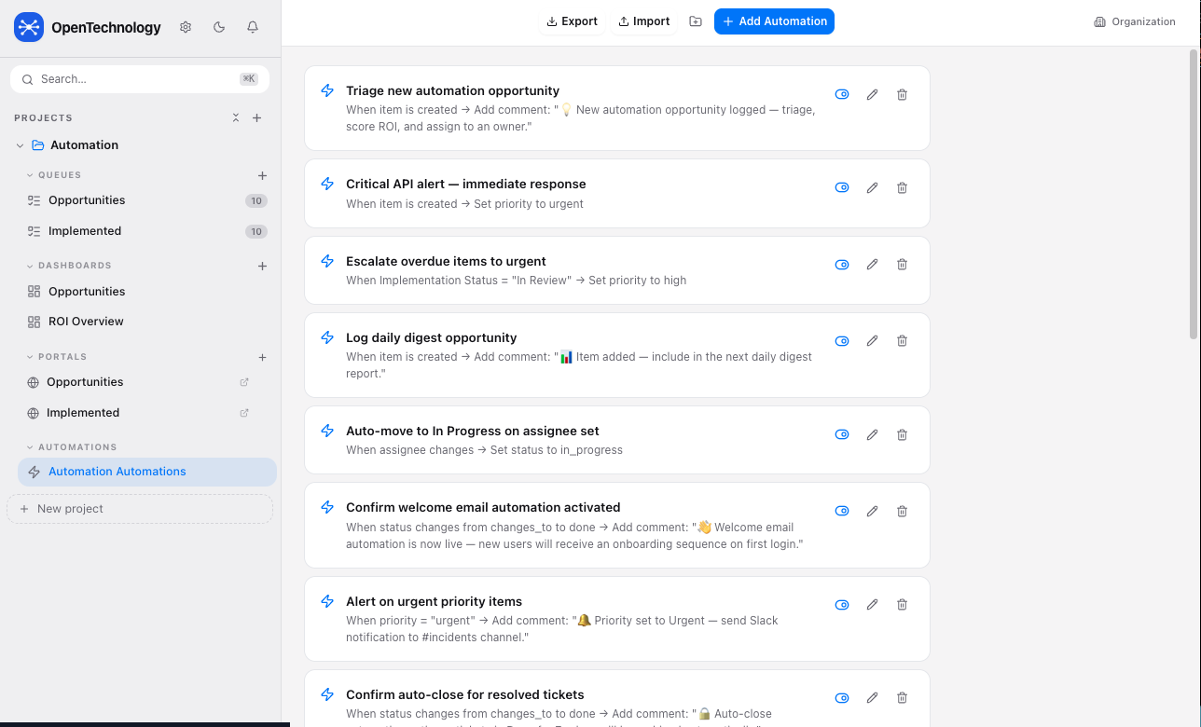Viewport: 1201px width, 727px height.
Task: Collapse the Dashboards section
Action: pos(30,266)
